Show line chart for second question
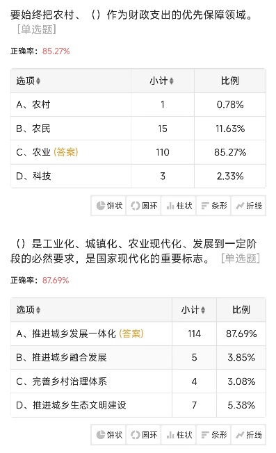The width and height of the screenshot is (276, 453). point(249,434)
